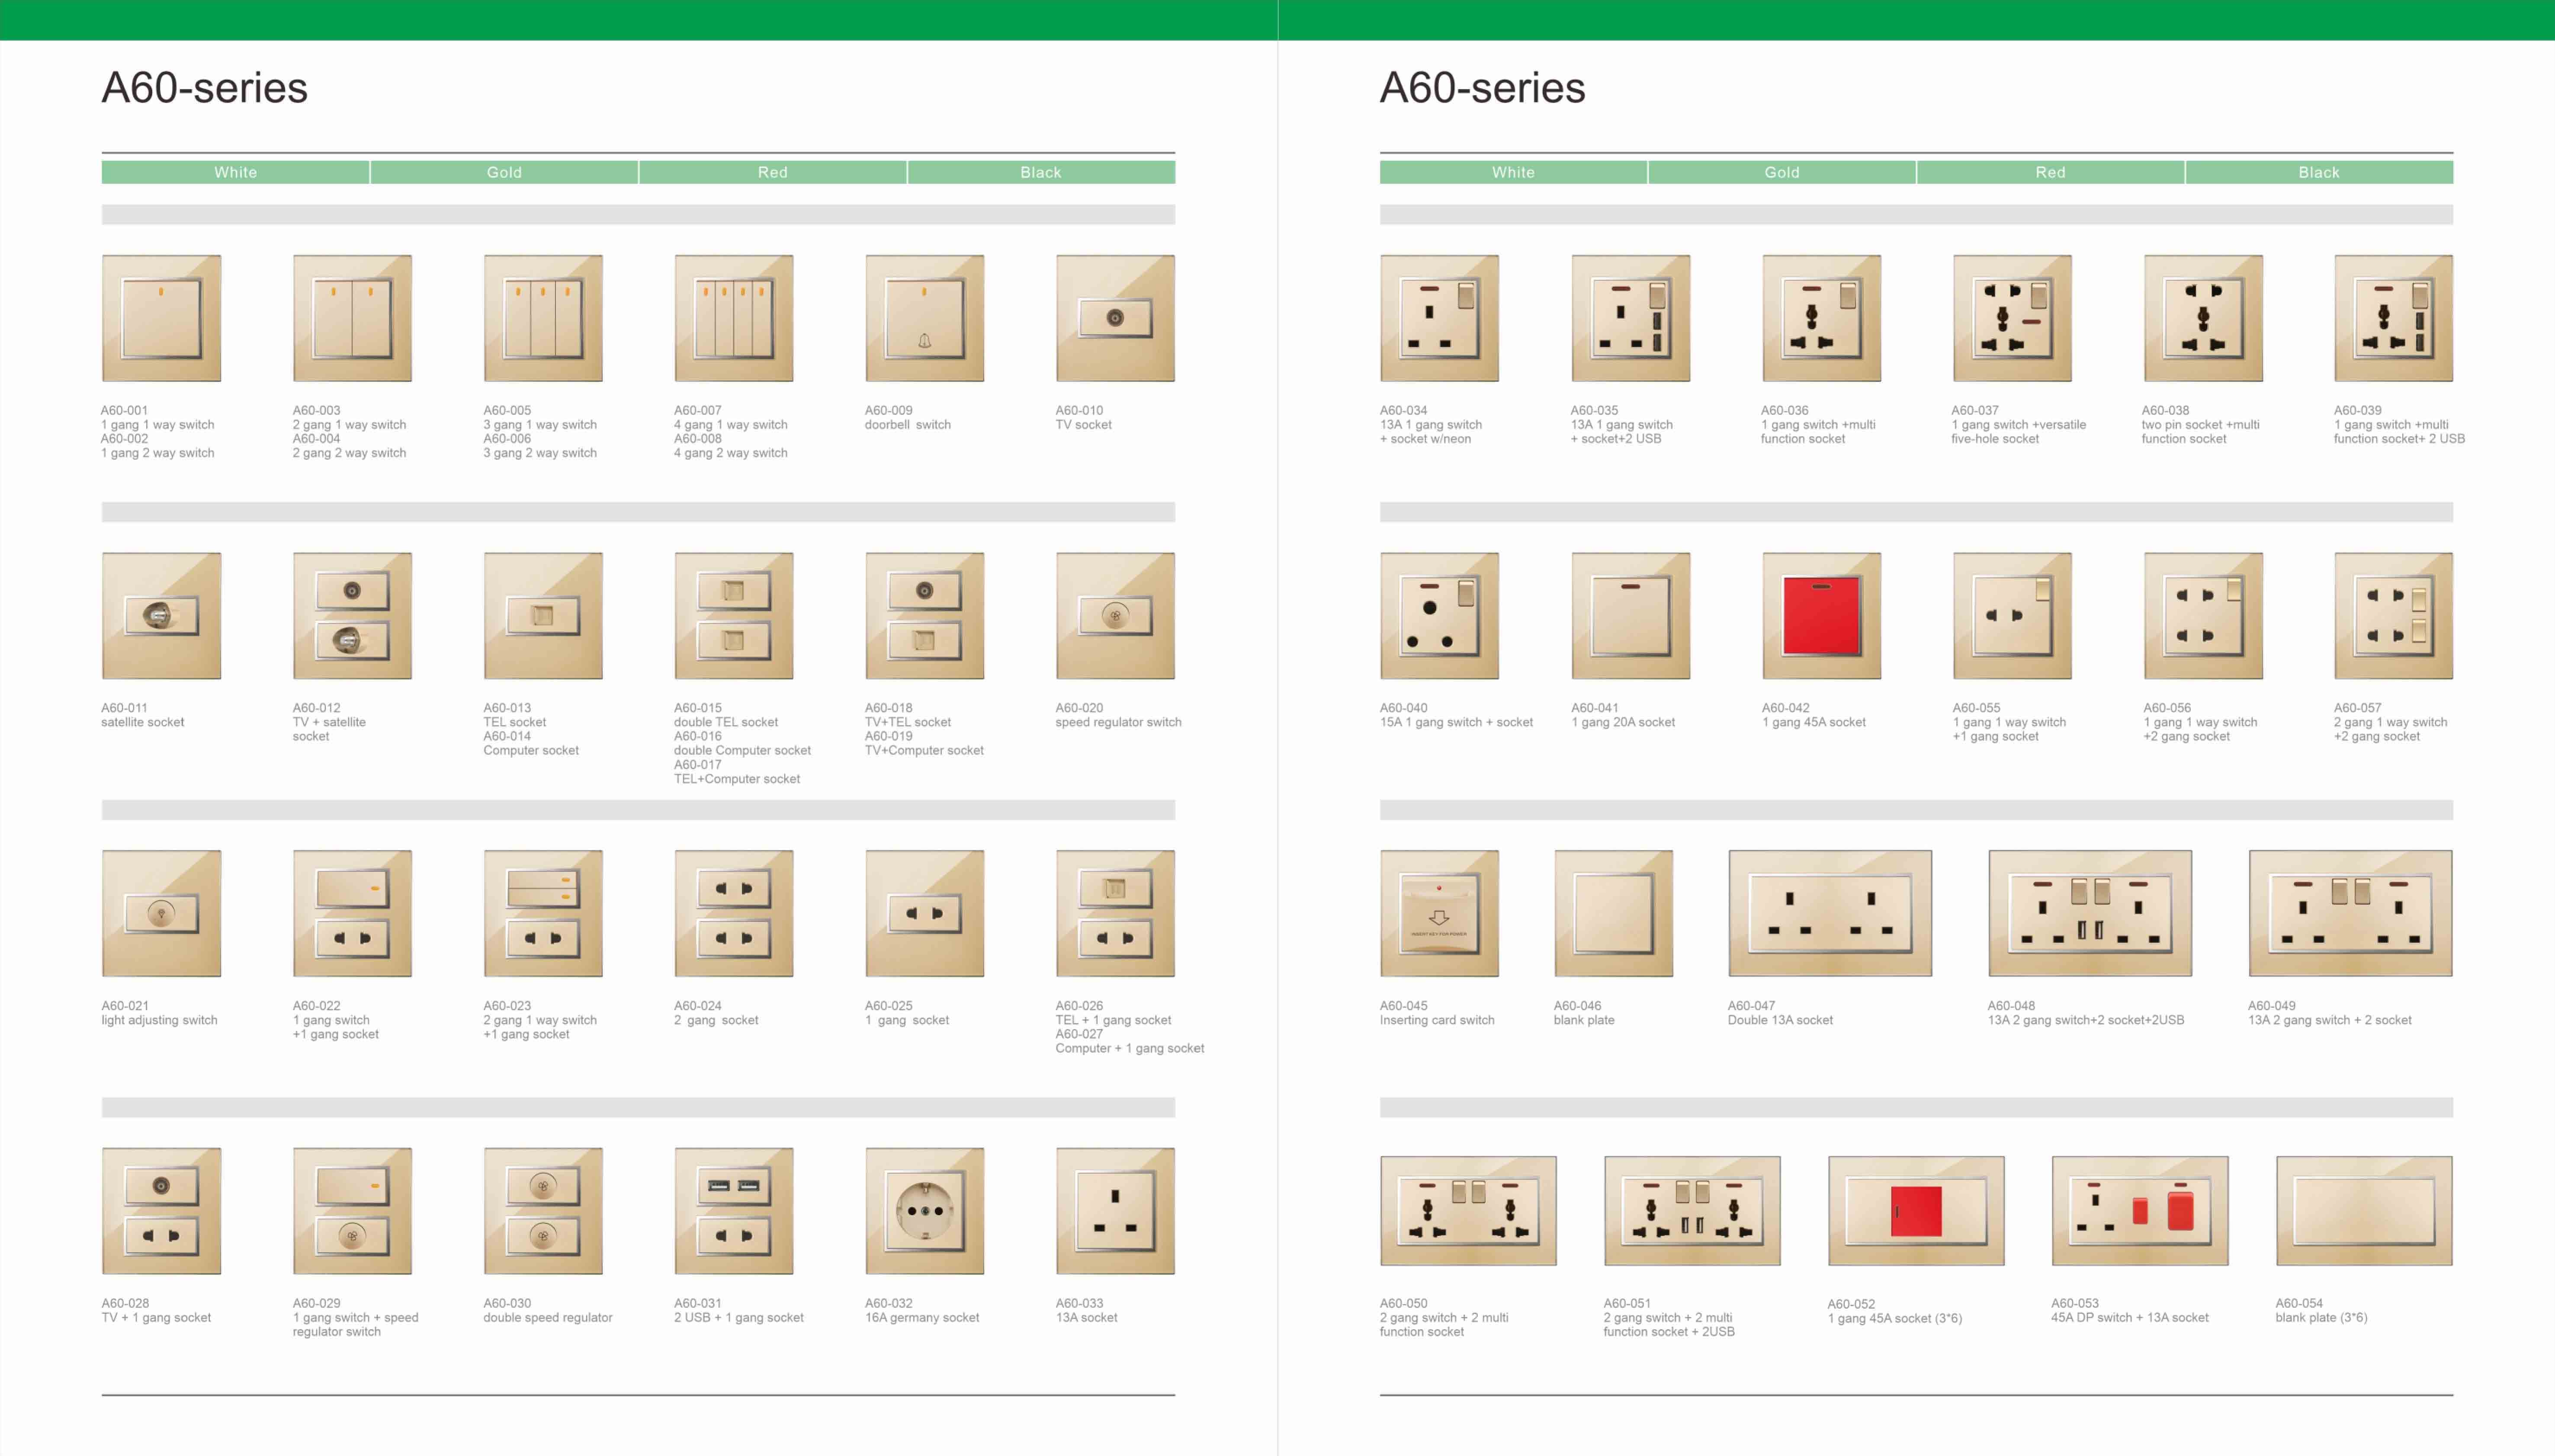
Task: Select the Red tab on the left page
Action: [772, 172]
